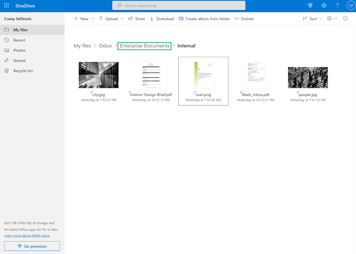
Task: Click Embed in the toolbar
Action: 244,19
